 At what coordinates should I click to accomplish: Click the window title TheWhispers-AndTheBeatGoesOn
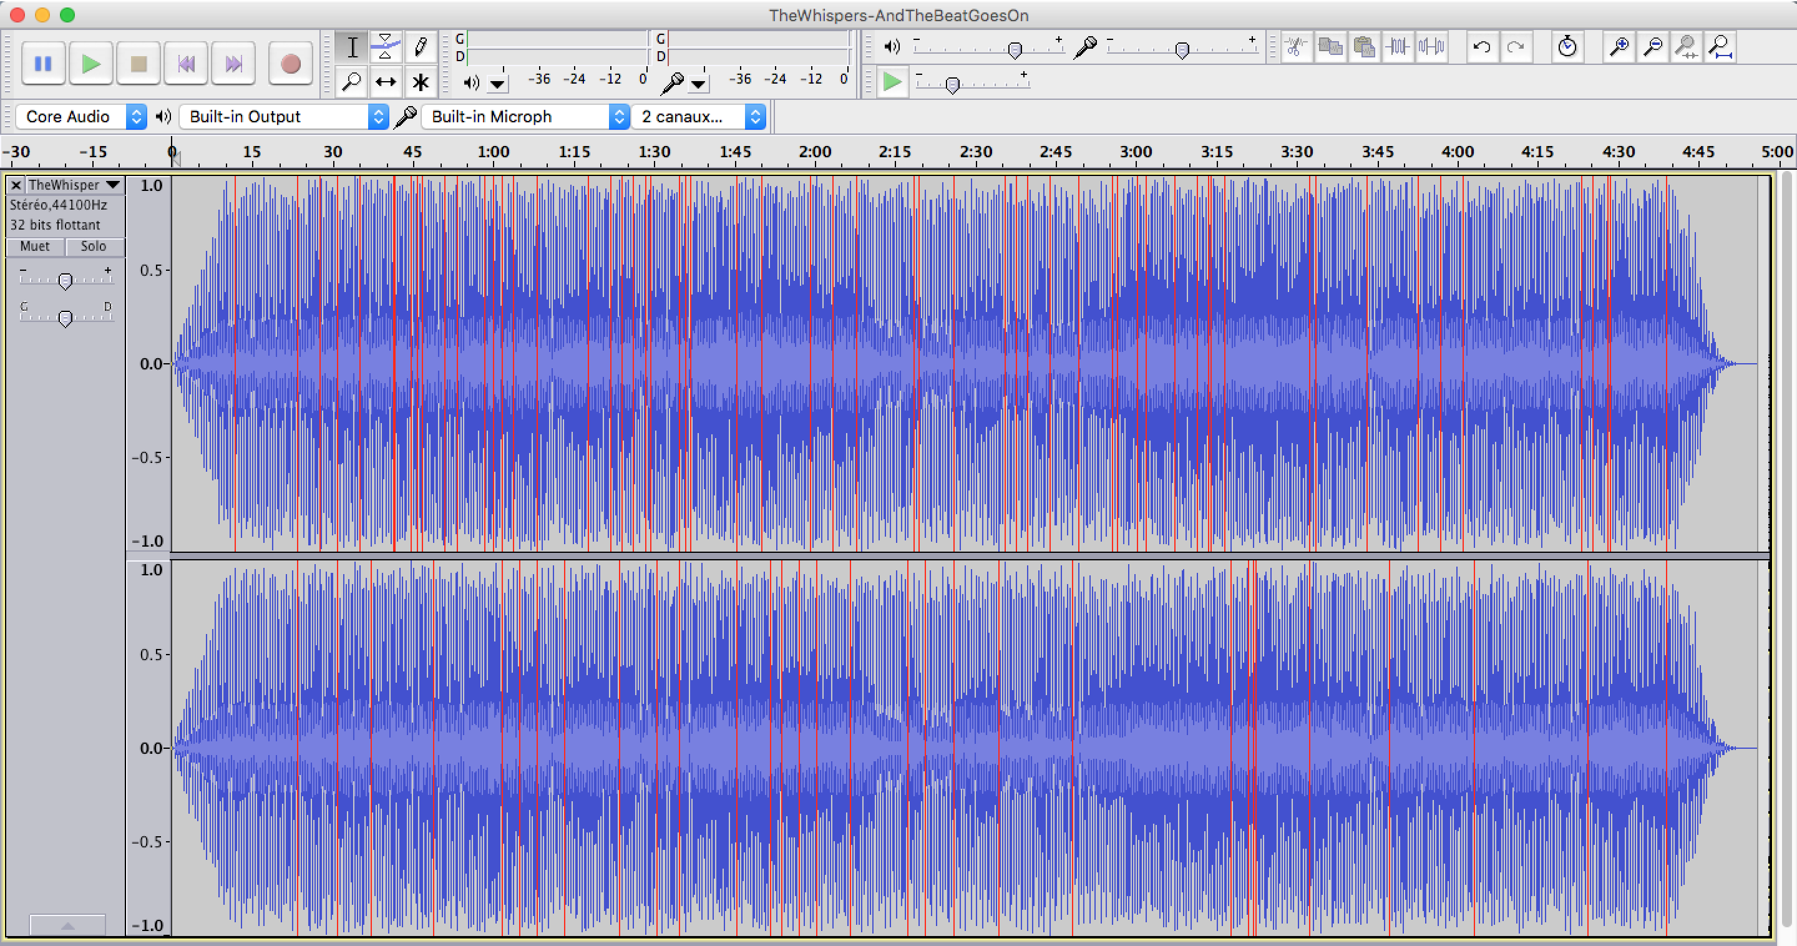click(x=898, y=16)
